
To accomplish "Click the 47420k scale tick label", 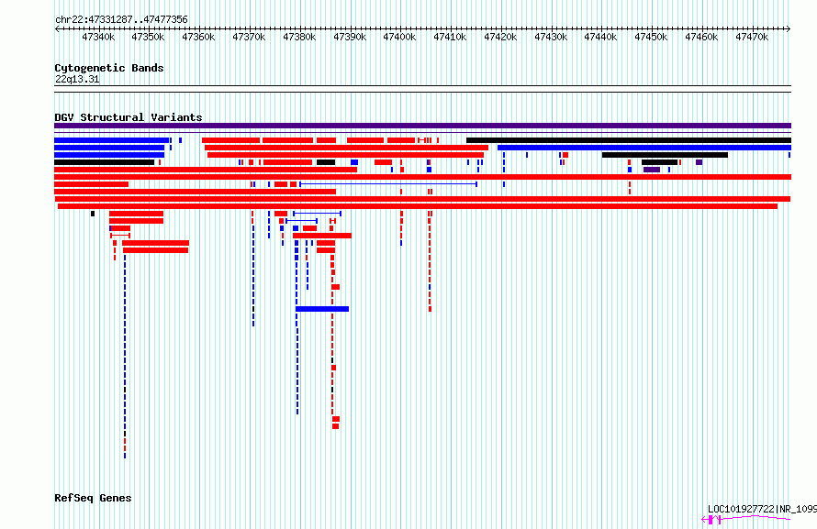I will [500, 37].
